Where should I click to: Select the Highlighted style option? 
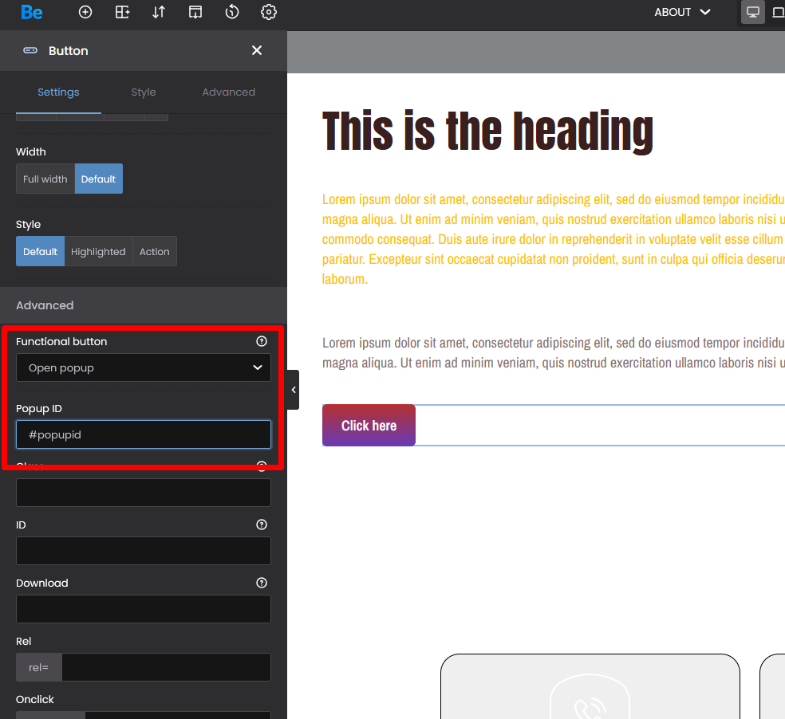[98, 252]
